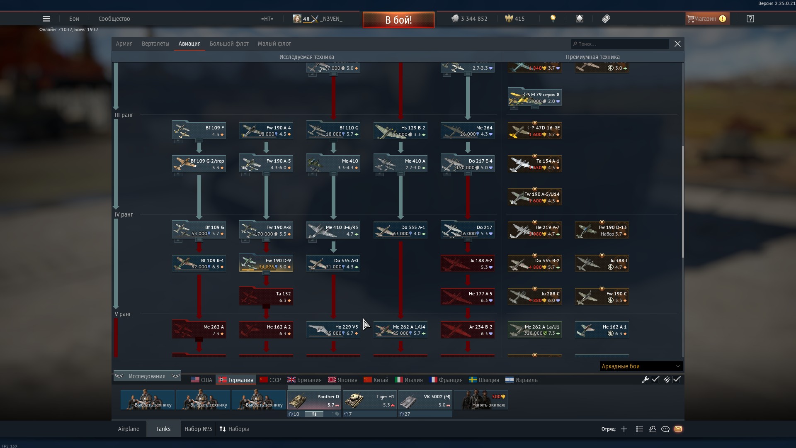Open the Аркадные бои game mode dropdown
796x448 pixels.
click(x=641, y=366)
